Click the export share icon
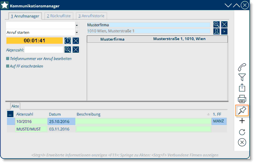The image size is (254, 163). click(242, 88)
